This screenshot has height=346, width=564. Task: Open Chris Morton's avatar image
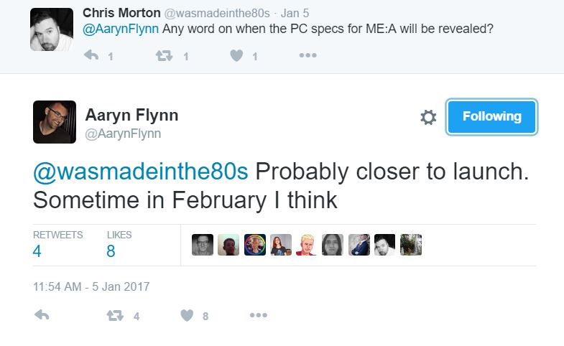point(51,29)
